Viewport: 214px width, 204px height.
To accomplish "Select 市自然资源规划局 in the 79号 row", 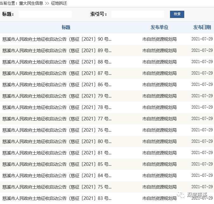I will pos(160,96).
